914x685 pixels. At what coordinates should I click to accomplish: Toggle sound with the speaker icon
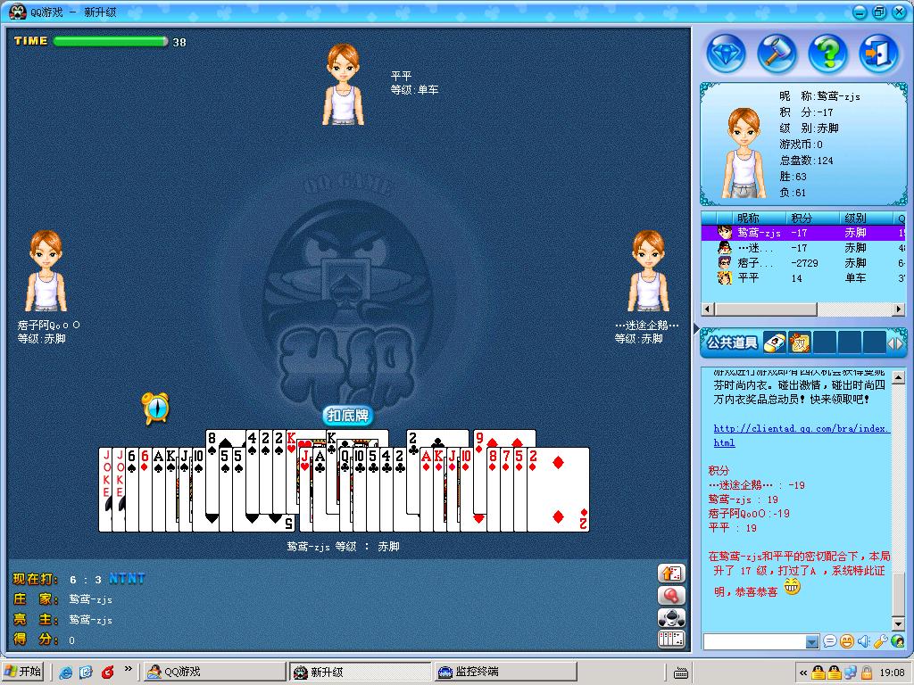coord(863,641)
